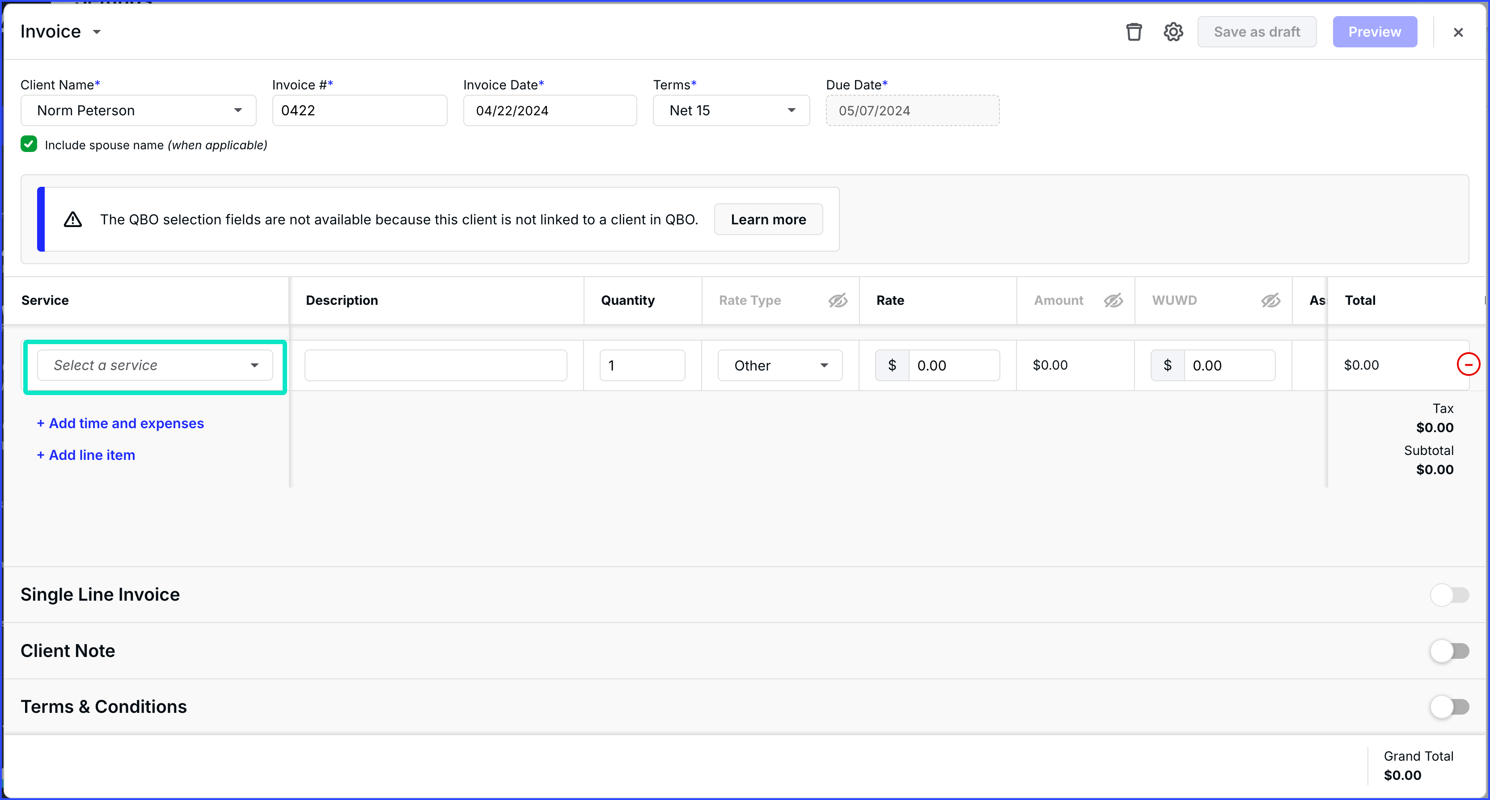Toggle Rate Type column visibility eye icon
This screenshot has height=800, width=1490.
coord(838,301)
